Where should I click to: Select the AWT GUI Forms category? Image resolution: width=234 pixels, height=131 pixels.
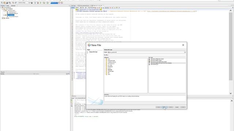tap(111, 64)
